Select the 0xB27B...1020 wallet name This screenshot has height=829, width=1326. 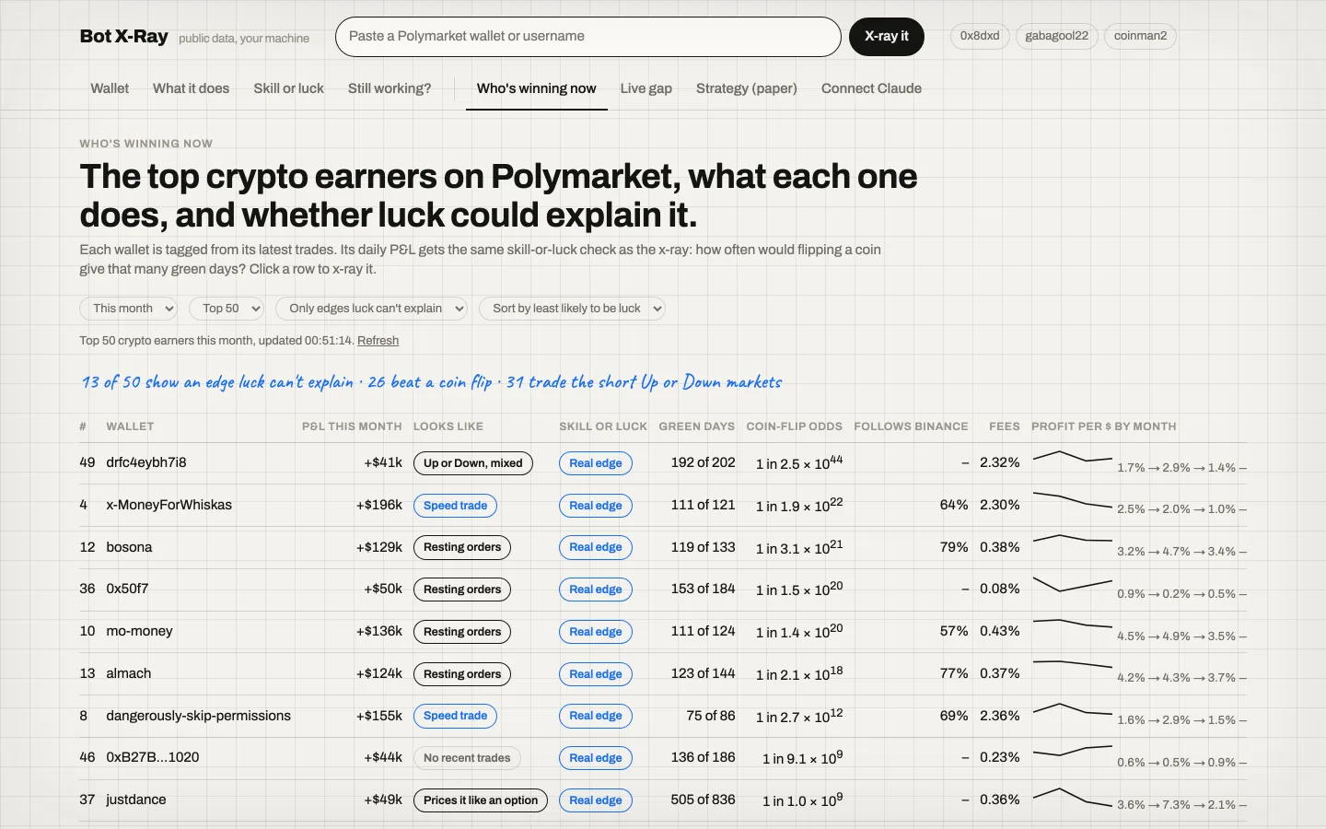click(153, 757)
